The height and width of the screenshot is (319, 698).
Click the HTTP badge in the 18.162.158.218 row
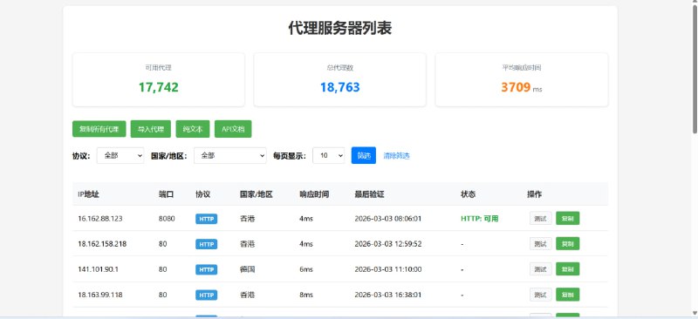coord(206,244)
